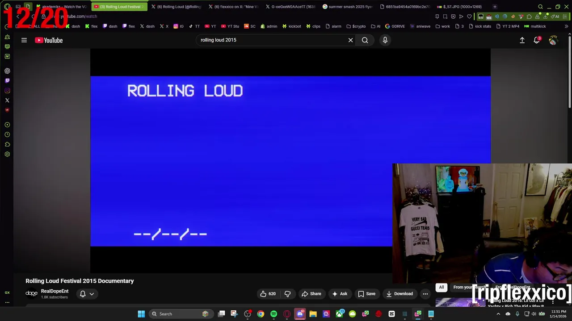The width and height of the screenshot is (572, 321).
Task: Share the Rolling Loud documentary video
Action: (x=311, y=294)
